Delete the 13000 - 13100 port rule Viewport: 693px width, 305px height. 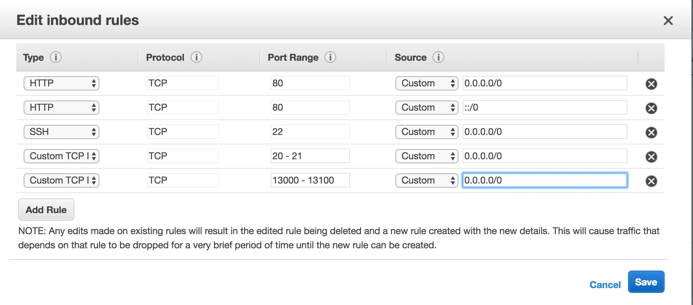[x=651, y=181]
